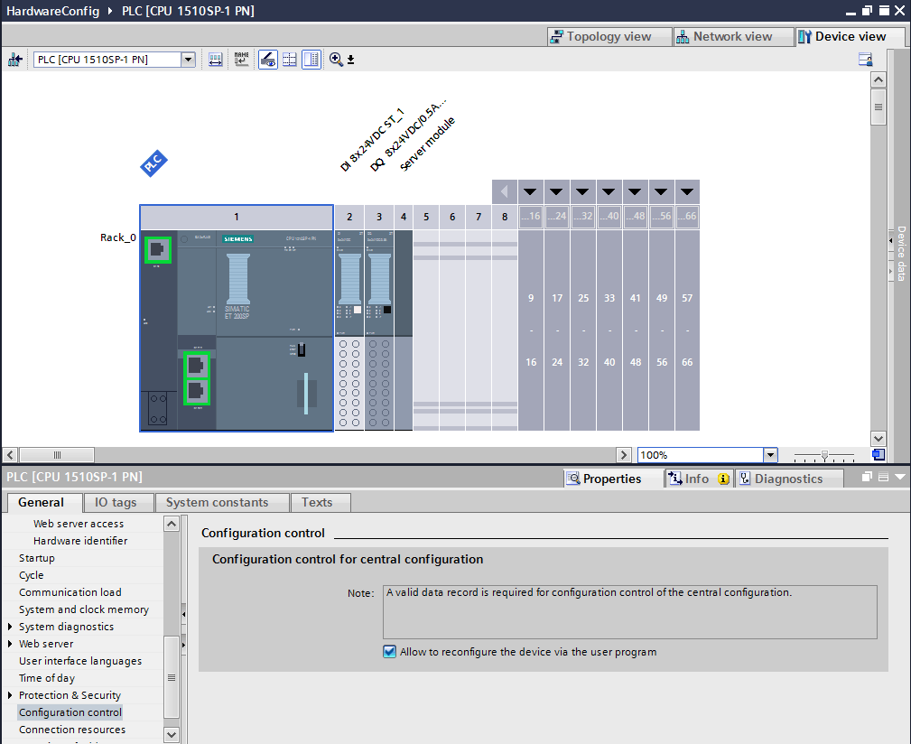
Task: Toggle the split view columns icon
Action: click(x=311, y=60)
